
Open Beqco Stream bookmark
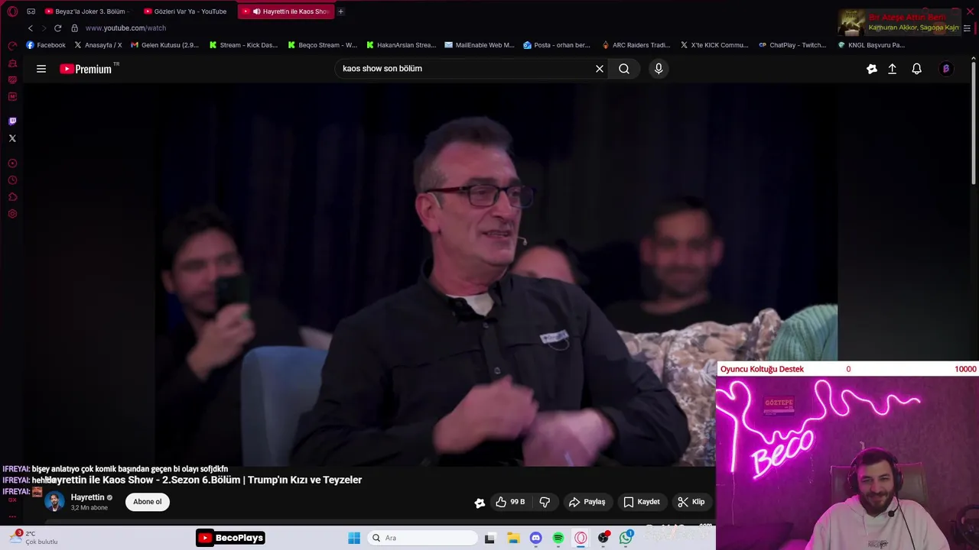pos(322,45)
